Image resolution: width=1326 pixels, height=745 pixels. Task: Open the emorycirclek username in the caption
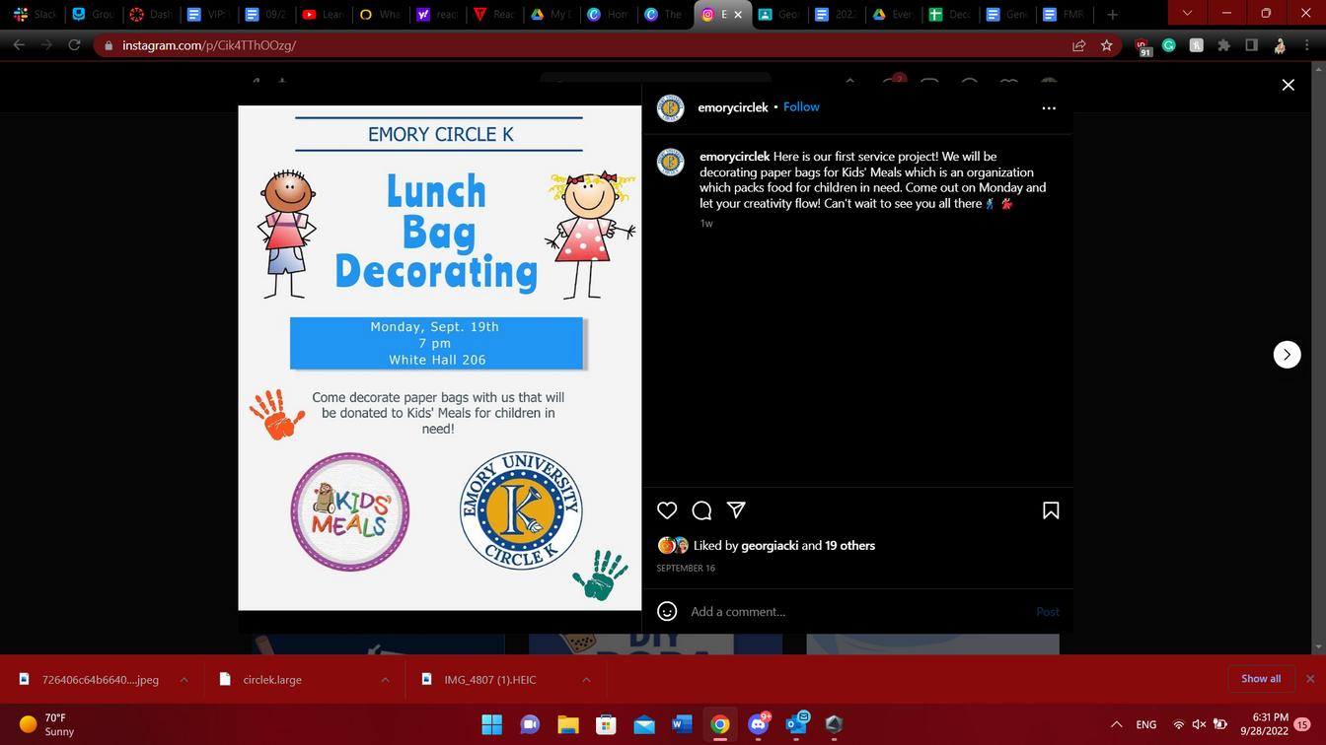pos(734,156)
